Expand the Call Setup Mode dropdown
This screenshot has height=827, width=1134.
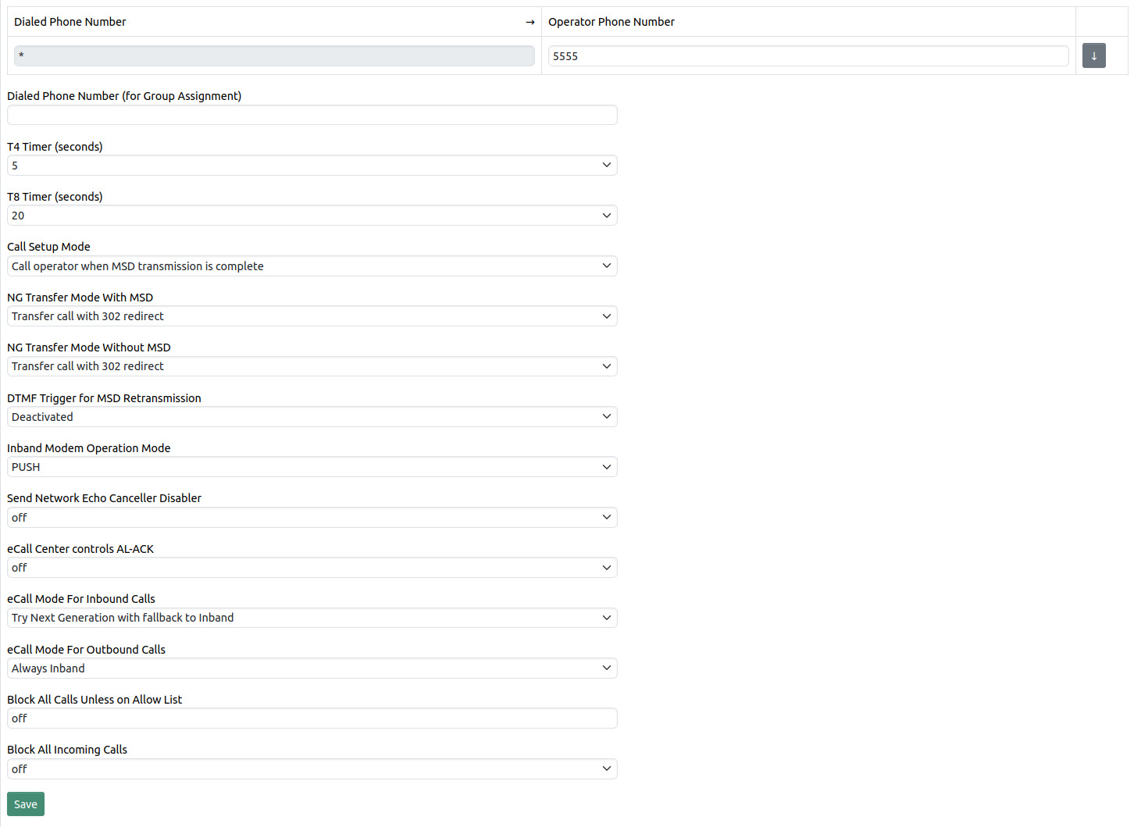(312, 266)
